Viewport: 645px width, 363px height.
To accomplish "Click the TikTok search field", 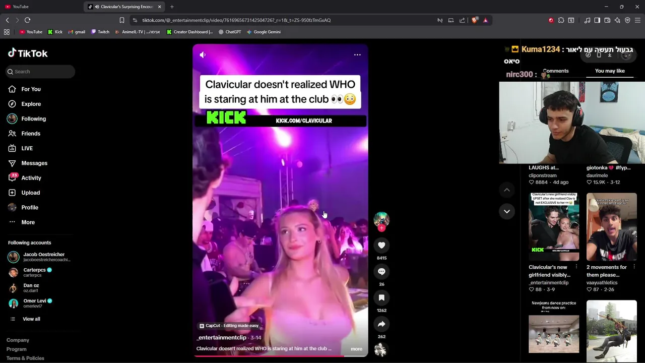I will point(40,72).
